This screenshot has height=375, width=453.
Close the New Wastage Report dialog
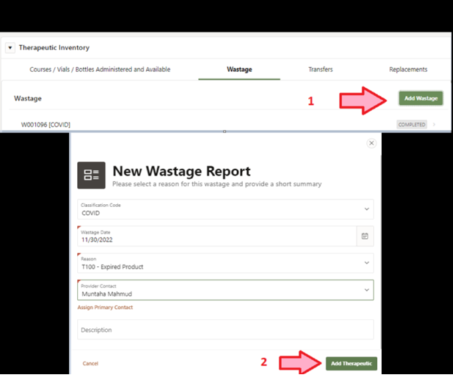(x=371, y=143)
